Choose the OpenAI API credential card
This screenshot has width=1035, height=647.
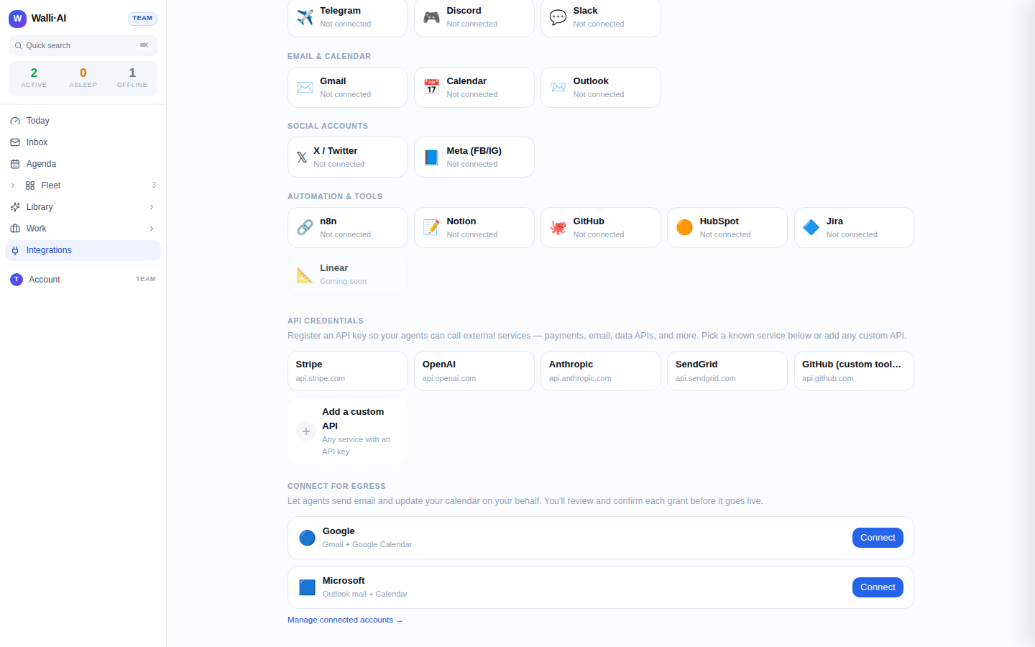(474, 371)
